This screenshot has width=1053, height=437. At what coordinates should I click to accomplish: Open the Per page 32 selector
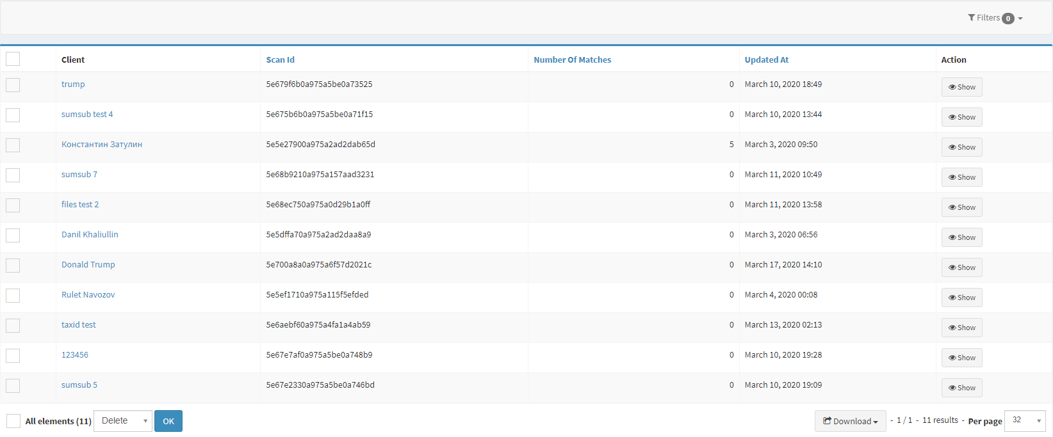(1024, 420)
